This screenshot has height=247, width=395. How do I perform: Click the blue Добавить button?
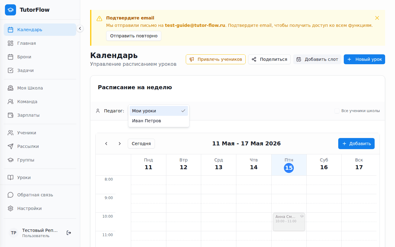pyautogui.click(x=356, y=144)
